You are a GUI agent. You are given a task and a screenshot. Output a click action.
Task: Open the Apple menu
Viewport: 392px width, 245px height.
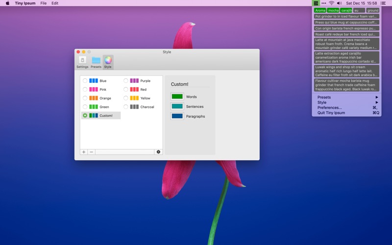click(7, 3)
